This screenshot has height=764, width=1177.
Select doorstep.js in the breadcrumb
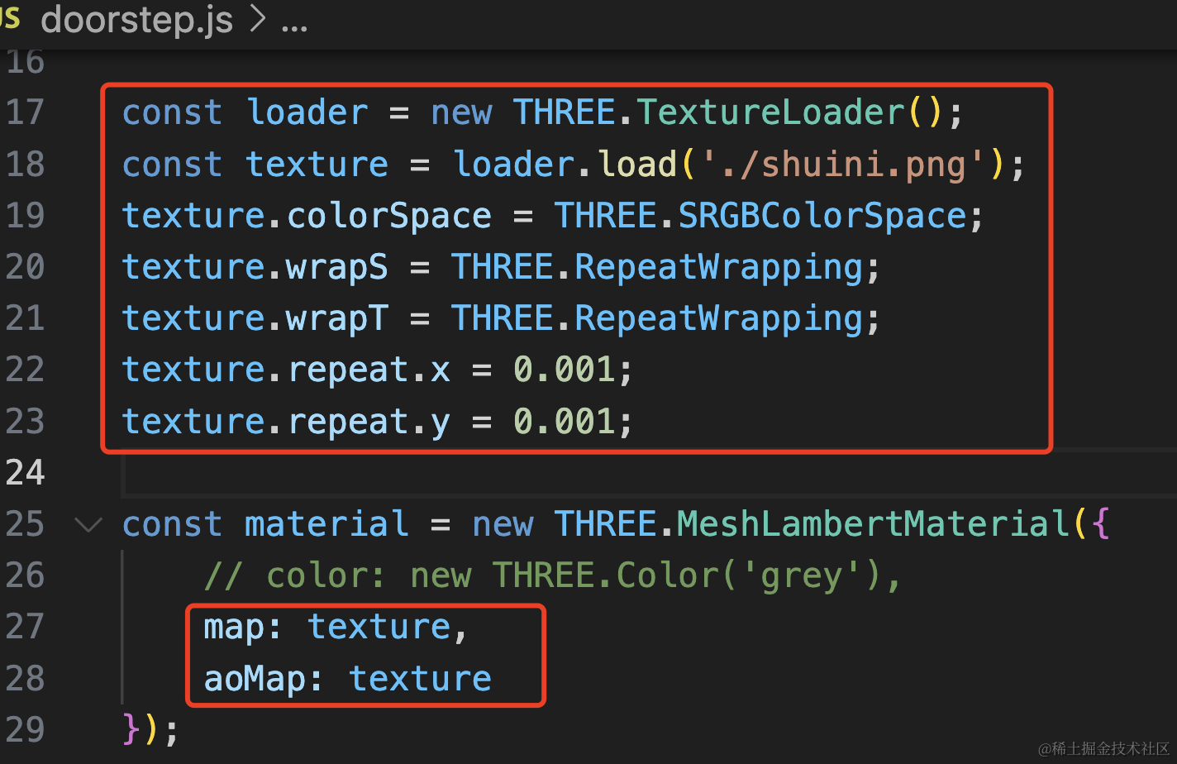[x=137, y=19]
